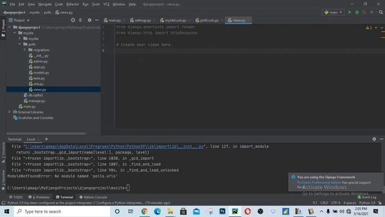385x217 pixels.
Task: Open Opera browser from taskbar
Action: (x=247, y=212)
